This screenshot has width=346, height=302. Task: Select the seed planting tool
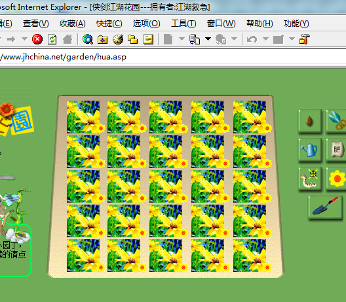point(310,122)
